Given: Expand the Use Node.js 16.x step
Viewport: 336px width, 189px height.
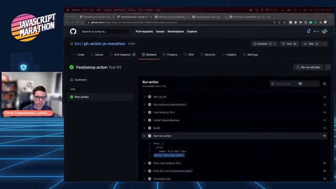Looking at the screenshot, I should pyautogui.click(x=144, y=112).
